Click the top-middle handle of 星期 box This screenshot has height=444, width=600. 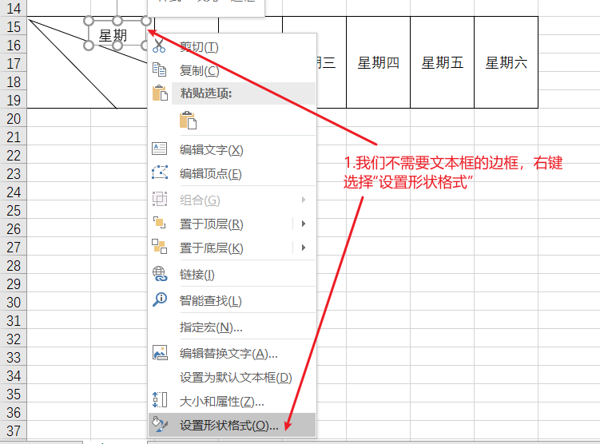pos(117,21)
